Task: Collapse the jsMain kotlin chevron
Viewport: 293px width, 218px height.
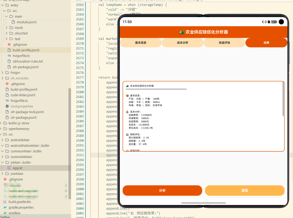Action: (x=3, y=162)
